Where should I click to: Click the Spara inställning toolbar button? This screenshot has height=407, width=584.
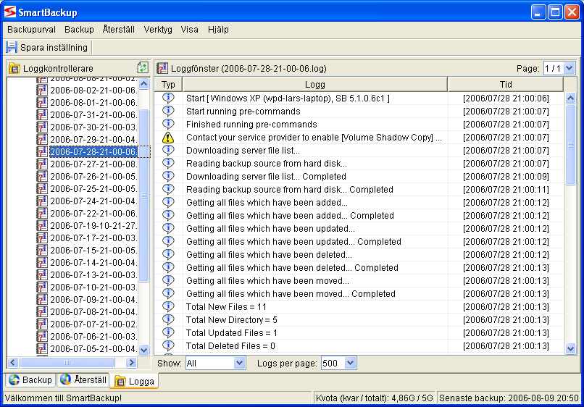47,47
